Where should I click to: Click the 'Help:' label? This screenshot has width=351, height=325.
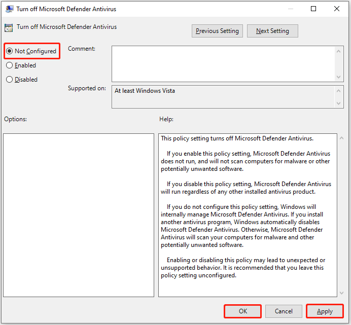[166, 119]
